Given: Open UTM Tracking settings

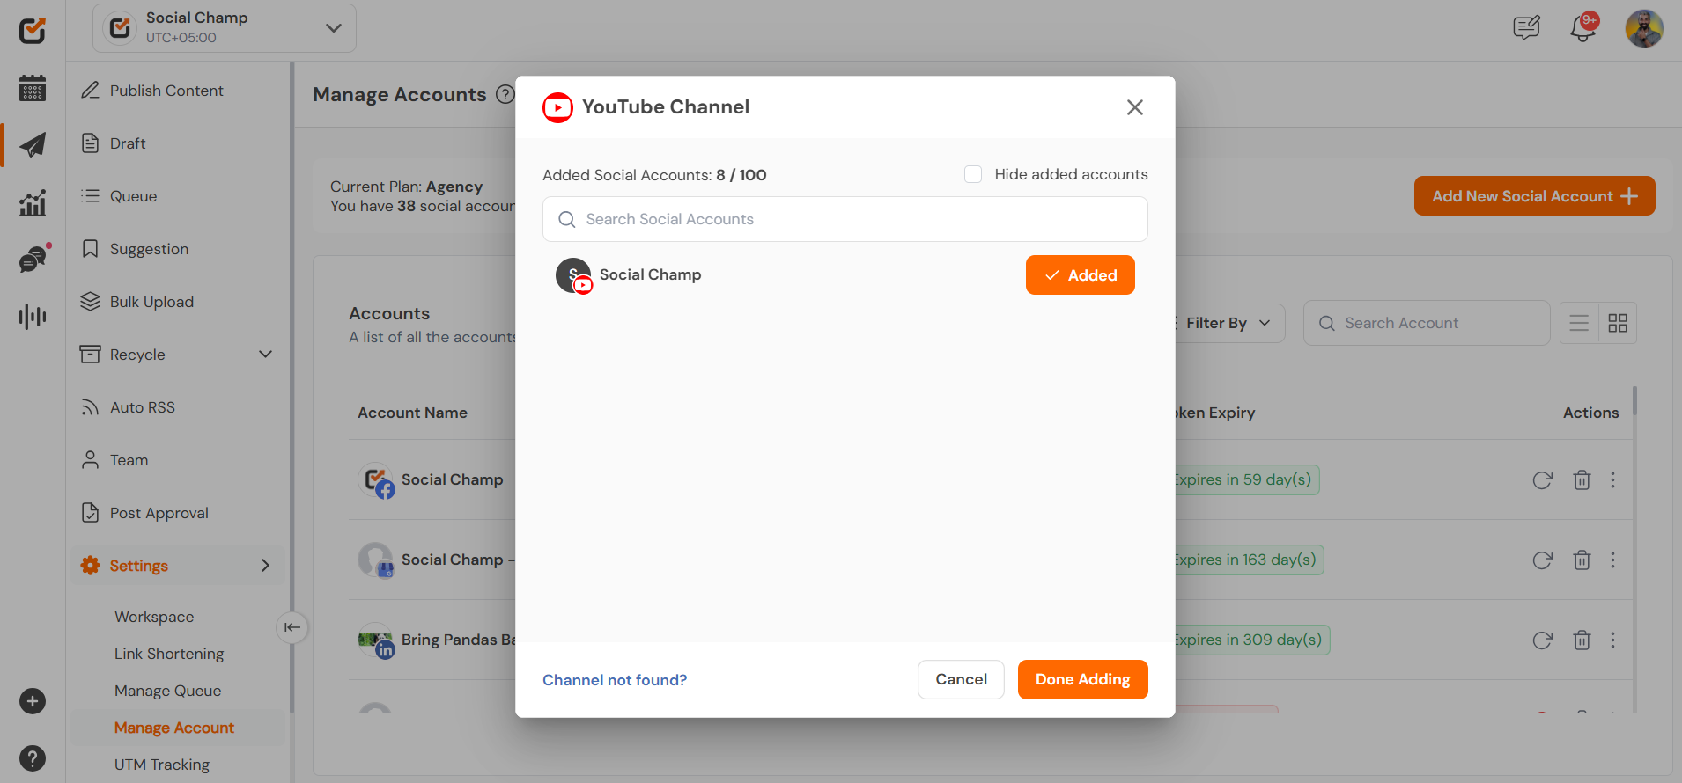Looking at the screenshot, I should (162, 765).
